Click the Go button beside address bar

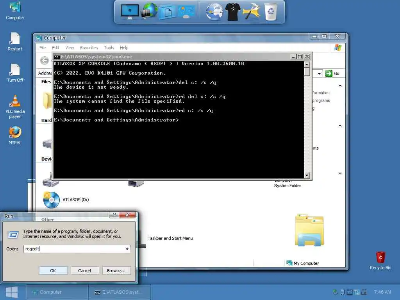(x=333, y=73)
